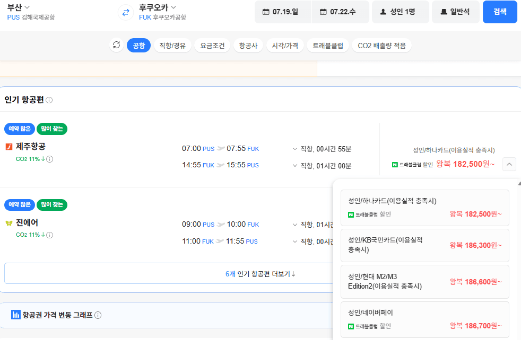Click 많이 찾는 badge on 진에어
Image resolution: width=521 pixels, height=340 pixels.
(x=52, y=204)
